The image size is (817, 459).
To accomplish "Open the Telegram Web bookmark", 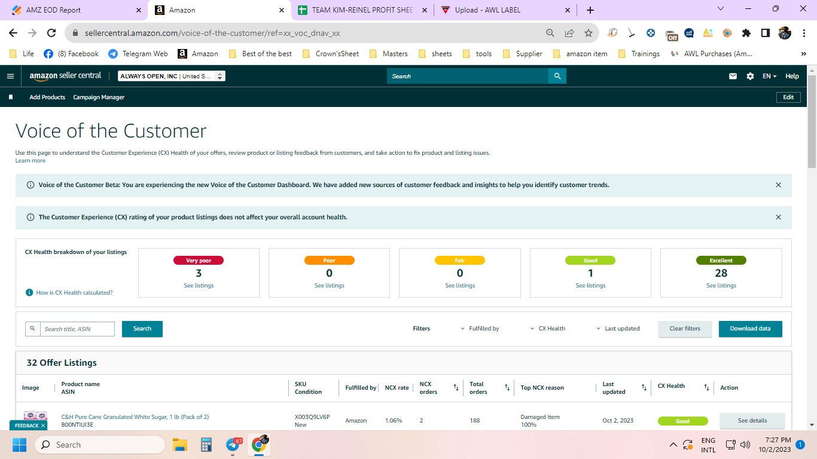I will 138,54.
